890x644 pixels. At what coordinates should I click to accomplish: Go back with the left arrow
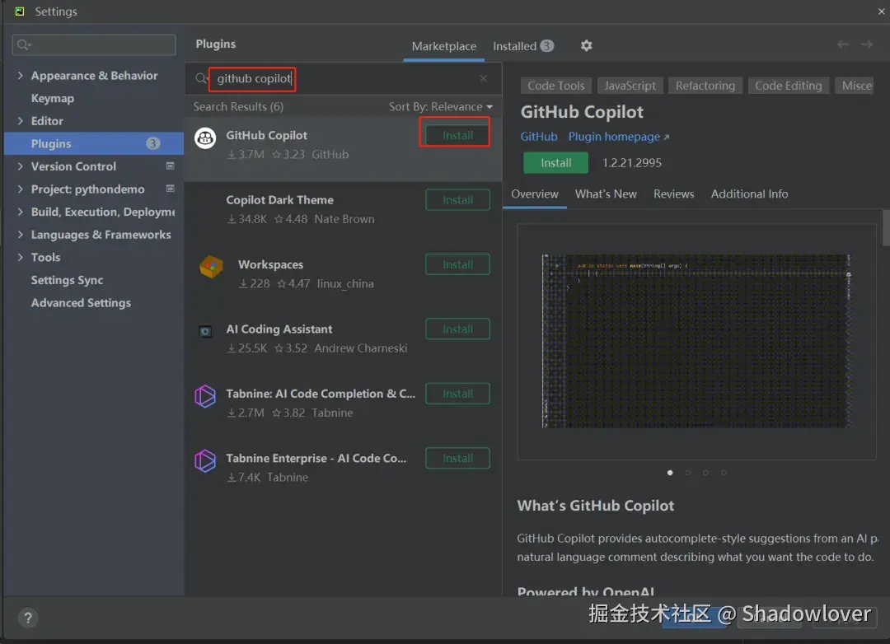(843, 44)
